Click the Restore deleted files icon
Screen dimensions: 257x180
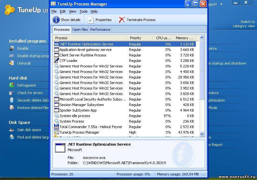[x=12, y=107]
